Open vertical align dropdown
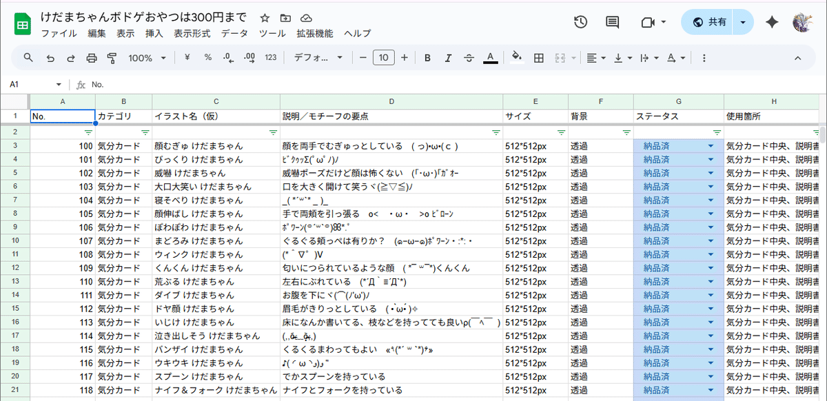 623,58
